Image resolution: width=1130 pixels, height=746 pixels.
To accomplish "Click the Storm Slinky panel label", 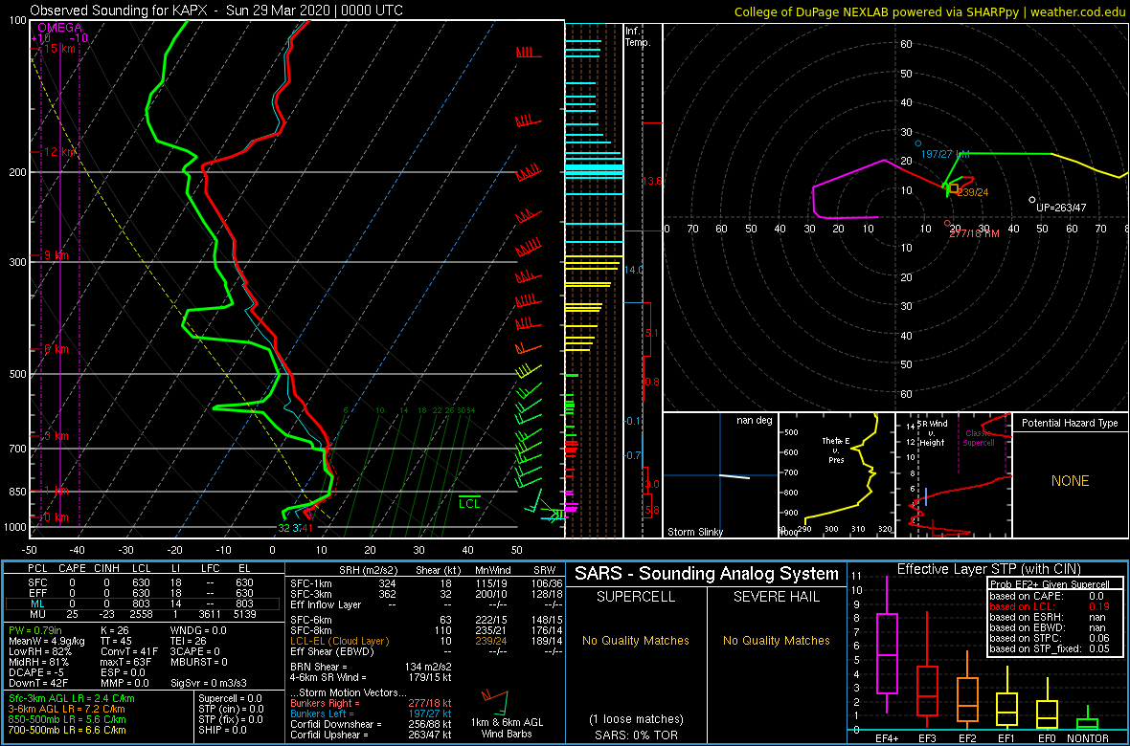I will [694, 532].
